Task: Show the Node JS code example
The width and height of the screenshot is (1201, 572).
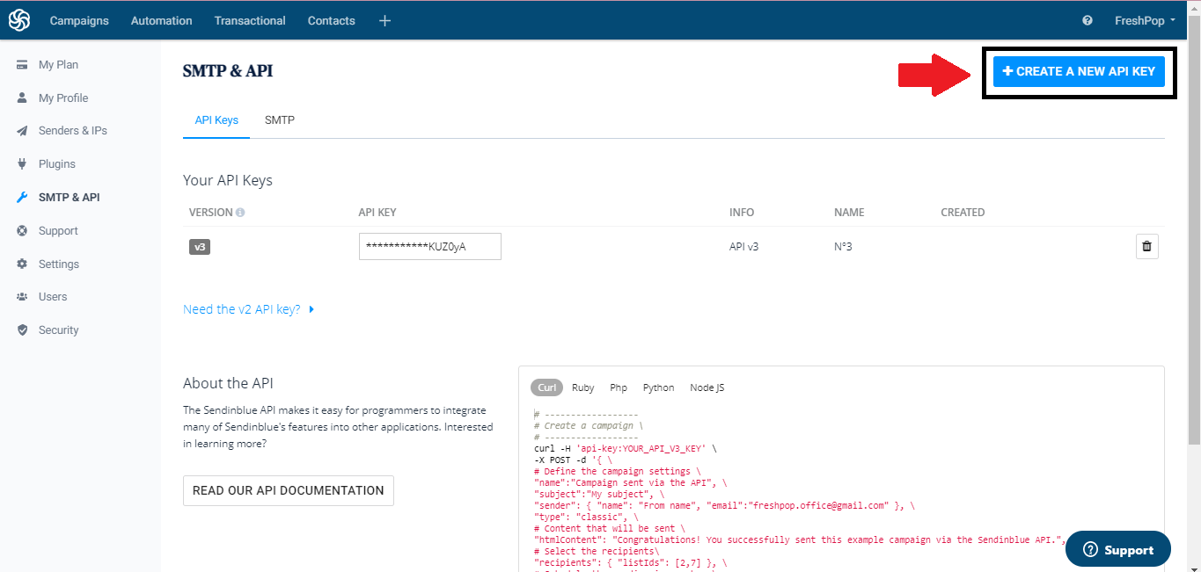Action: [x=707, y=387]
